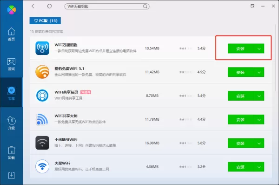Install WiFi共享大师

(x=241, y=119)
